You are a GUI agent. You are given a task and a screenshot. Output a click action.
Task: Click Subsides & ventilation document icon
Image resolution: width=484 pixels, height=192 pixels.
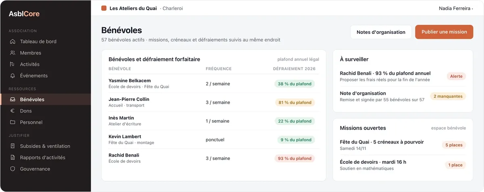point(13,146)
